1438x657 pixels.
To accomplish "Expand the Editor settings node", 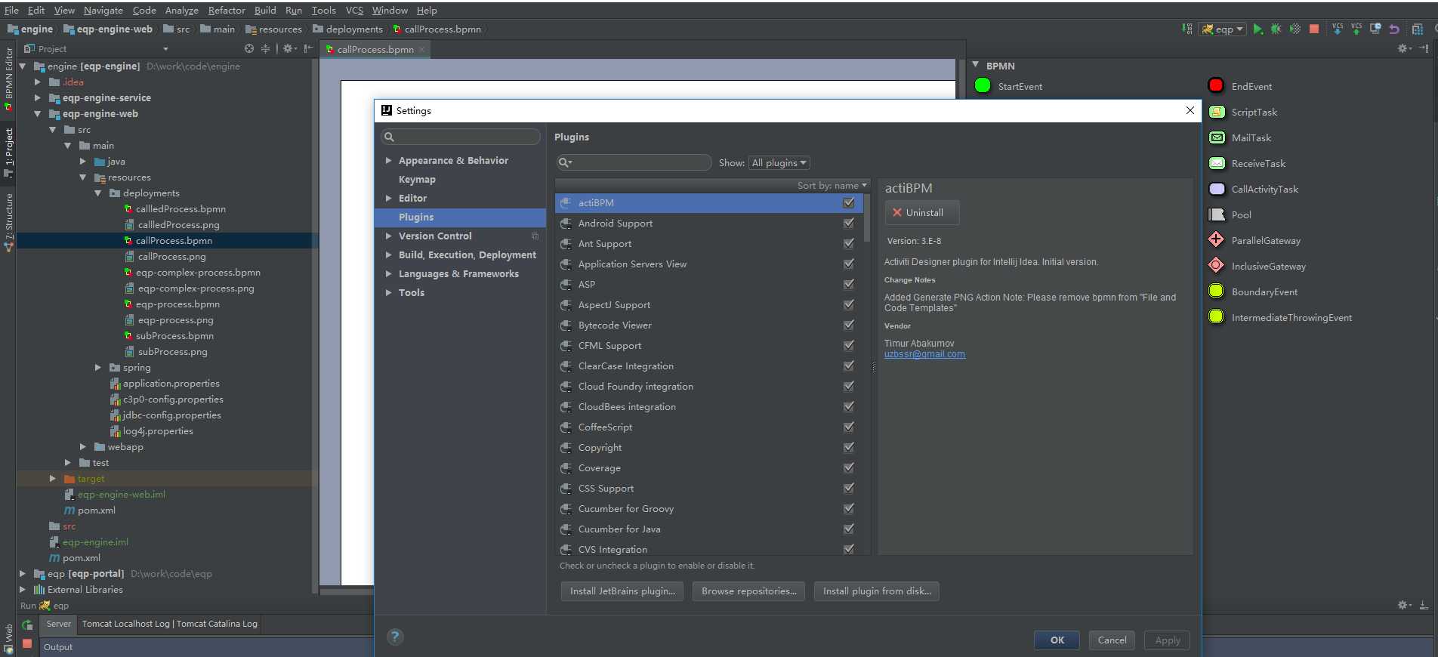I will pos(388,198).
